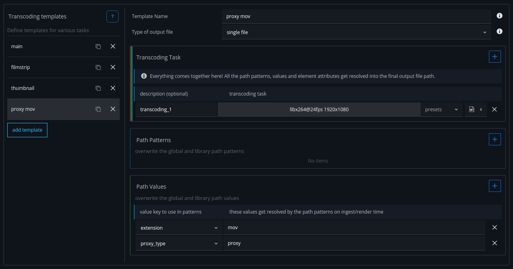Click the libx264@24fps 1920x1080 settings button
The image size is (513, 269).
pyautogui.click(x=319, y=110)
